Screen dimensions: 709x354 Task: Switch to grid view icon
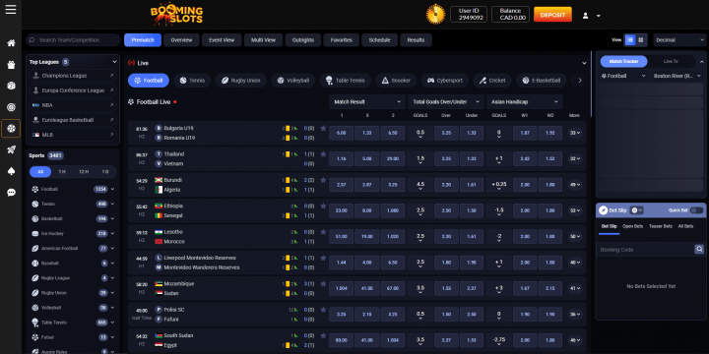click(x=641, y=40)
